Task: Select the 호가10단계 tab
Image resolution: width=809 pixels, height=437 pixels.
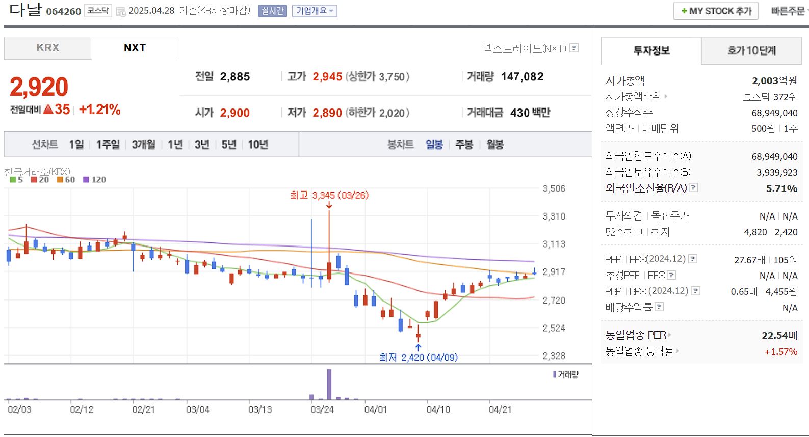Action: (x=751, y=50)
